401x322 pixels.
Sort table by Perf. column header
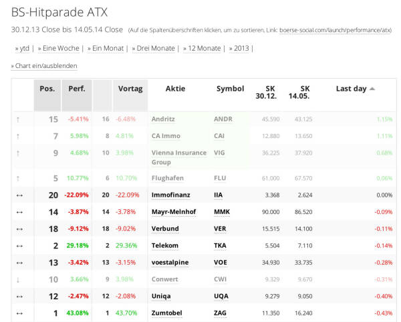click(77, 89)
